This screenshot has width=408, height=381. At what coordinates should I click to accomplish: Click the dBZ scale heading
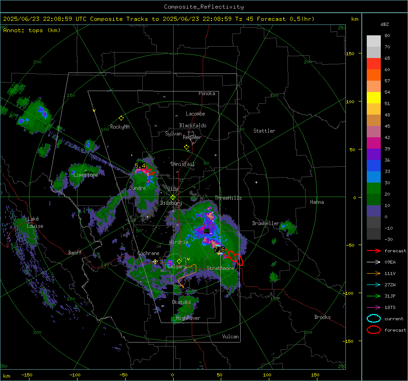pos(384,24)
